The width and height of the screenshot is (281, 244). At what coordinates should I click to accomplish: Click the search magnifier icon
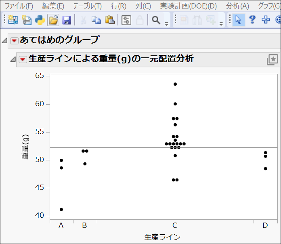coord(156,20)
